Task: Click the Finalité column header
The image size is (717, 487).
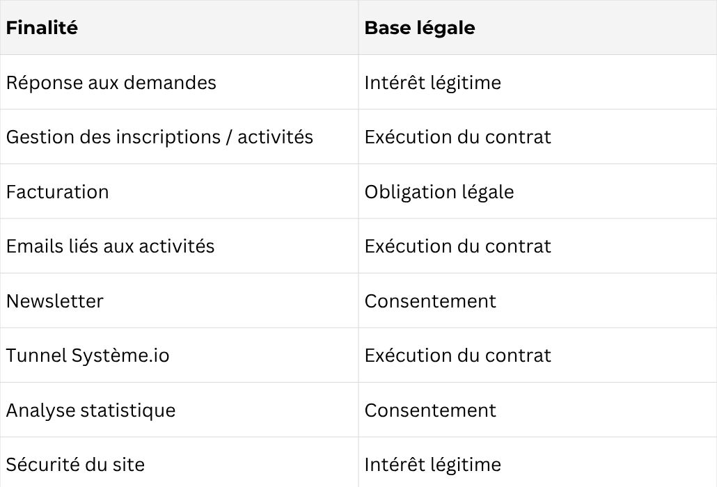Action: coord(42,28)
